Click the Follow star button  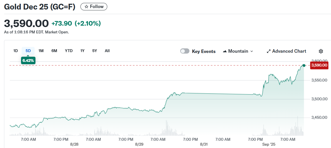[x=94, y=7]
